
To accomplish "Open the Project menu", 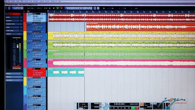I will point(13,1).
